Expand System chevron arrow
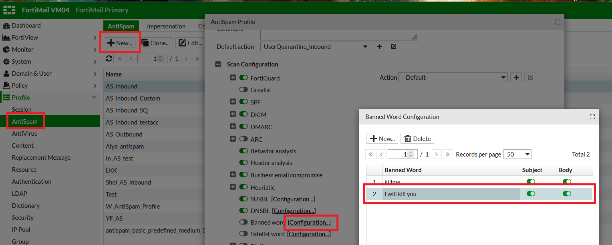This screenshot has width=612, height=245. [x=95, y=62]
